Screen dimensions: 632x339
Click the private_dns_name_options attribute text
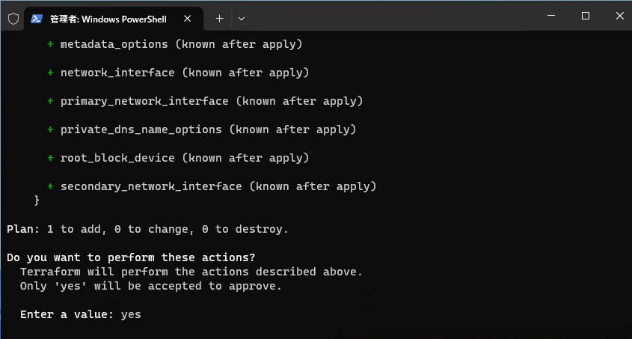point(141,129)
